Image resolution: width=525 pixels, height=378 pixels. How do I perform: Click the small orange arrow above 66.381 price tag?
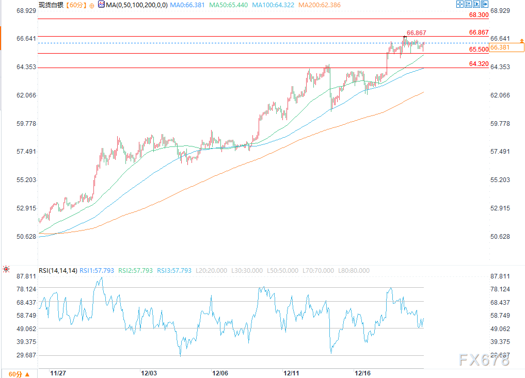tap(522, 40)
